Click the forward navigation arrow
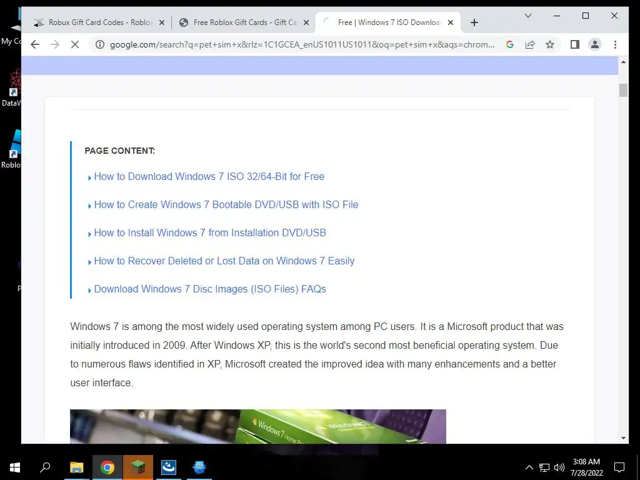 click(55, 44)
